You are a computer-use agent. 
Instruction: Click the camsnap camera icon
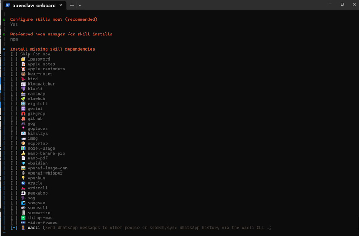(x=23, y=94)
